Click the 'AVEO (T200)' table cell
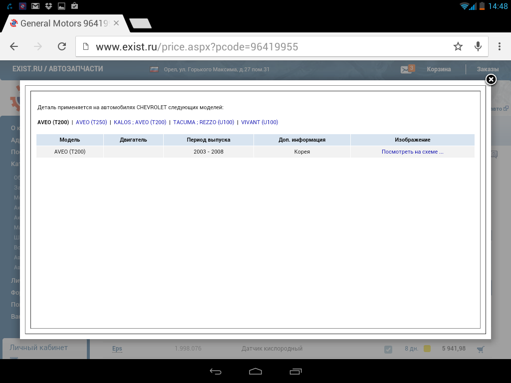Screen dimensions: 511x383 click(x=70, y=152)
